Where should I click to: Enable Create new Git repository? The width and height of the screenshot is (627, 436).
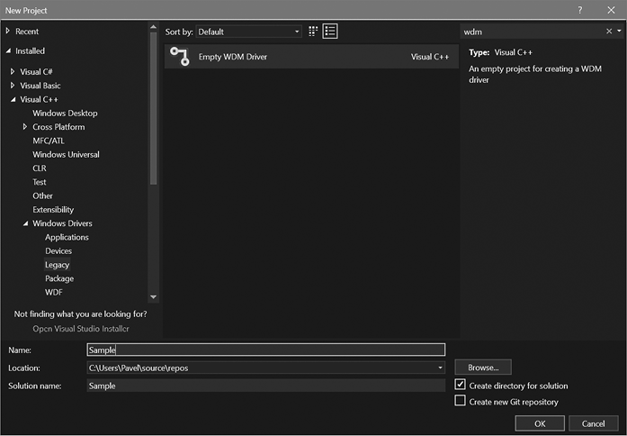pyautogui.click(x=461, y=401)
